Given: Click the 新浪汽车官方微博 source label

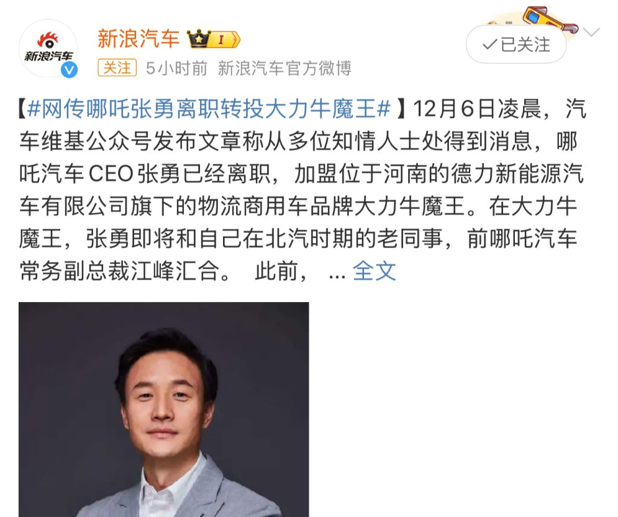Looking at the screenshot, I should [x=284, y=68].
